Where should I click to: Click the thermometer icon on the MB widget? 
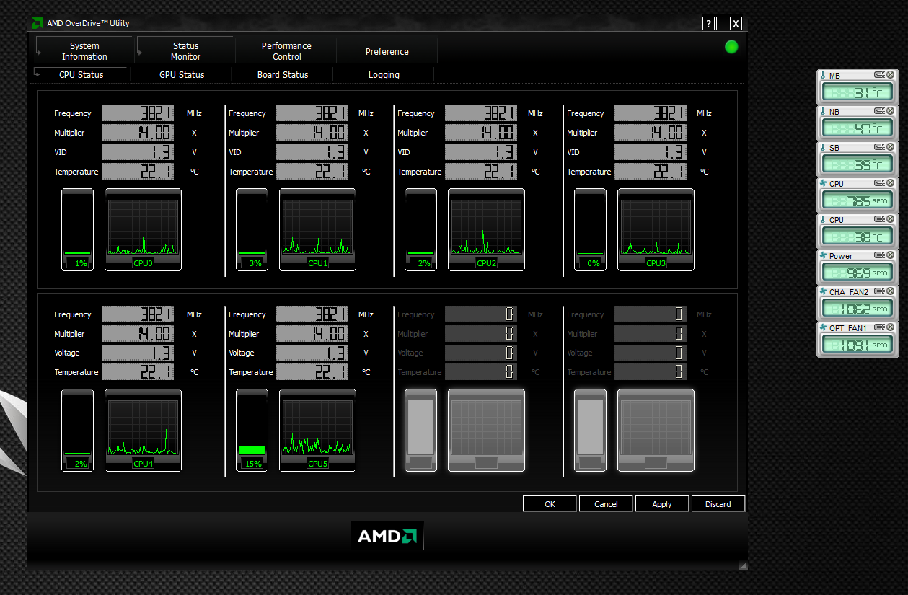click(x=822, y=75)
